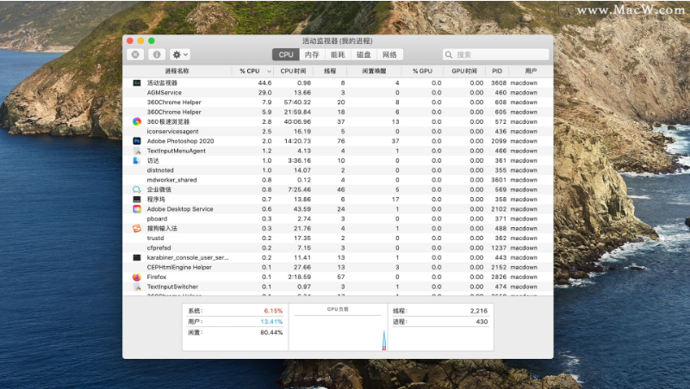
Task: Click the 进程 430 count
Action: click(440, 322)
